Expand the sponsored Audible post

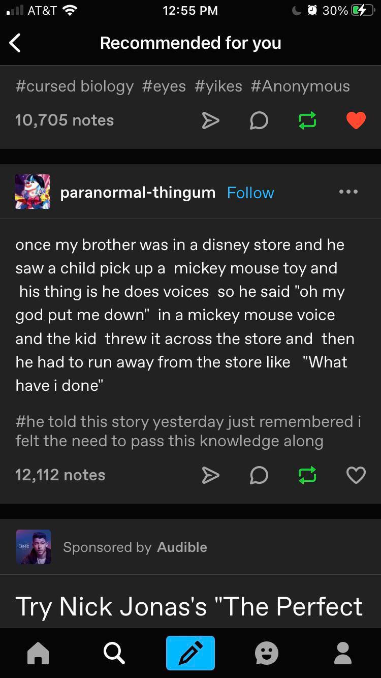(x=190, y=606)
